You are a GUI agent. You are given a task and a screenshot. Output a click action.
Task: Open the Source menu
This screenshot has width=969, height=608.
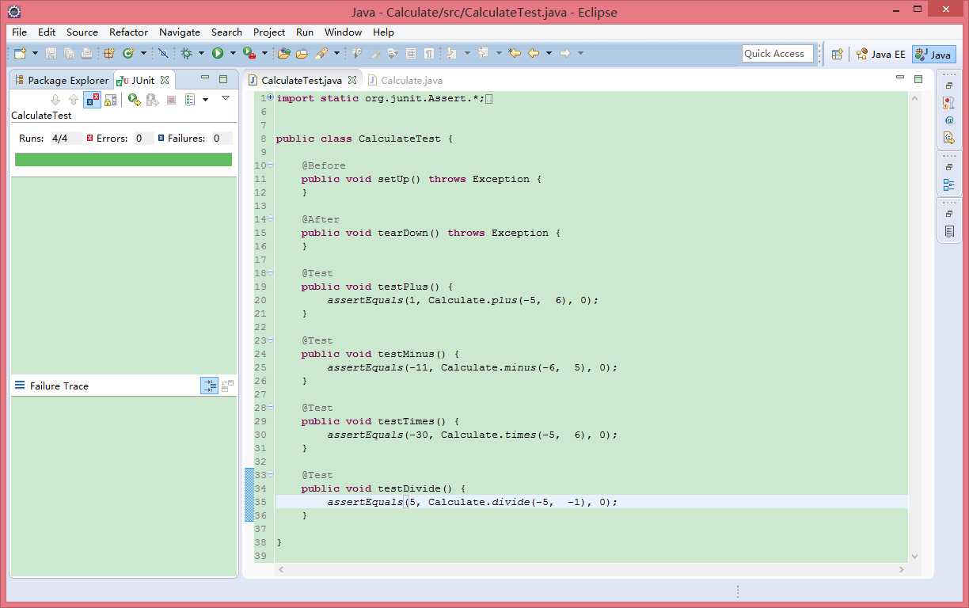pyautogui.click(x=82, y=32)
